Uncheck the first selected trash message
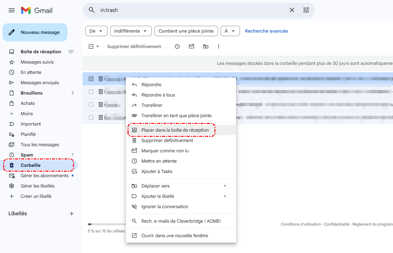 tap(91, 79)
